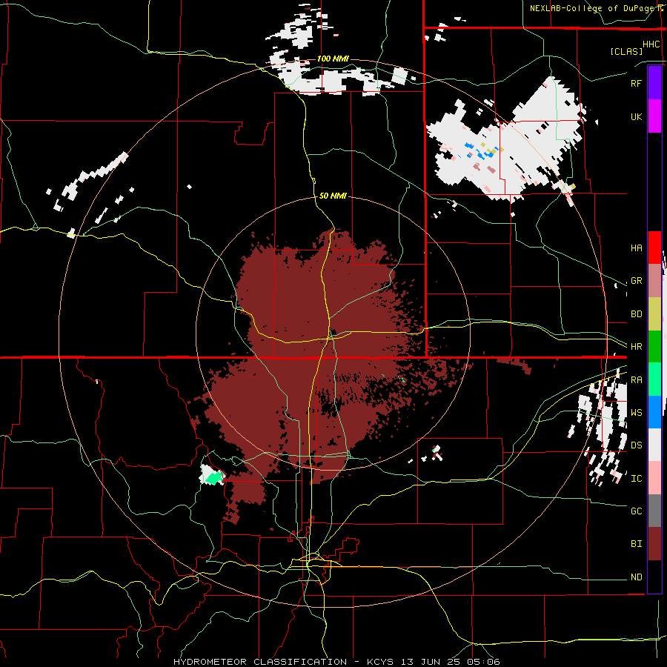Screen dimensions: 667x667
Task: Click the DS white legend swatch
Action: [x=654, y=445]
